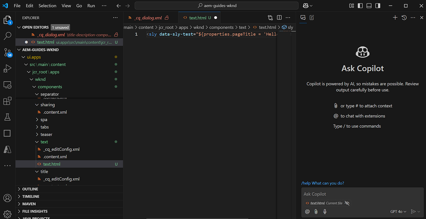This screenshot has width=426, height=219.
Task: Start a new Copilot chat with the plus icon
Action: (x=395, y=18)
